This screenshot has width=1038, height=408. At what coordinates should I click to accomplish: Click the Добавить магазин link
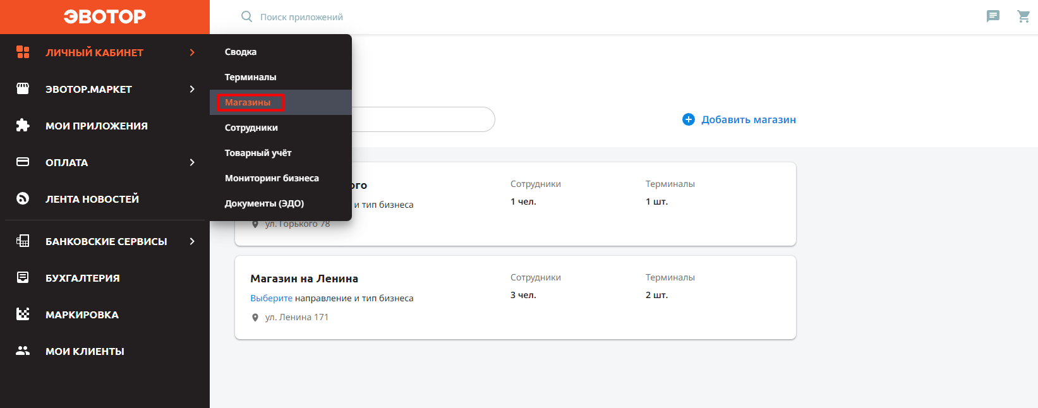(x=749, y=119)
